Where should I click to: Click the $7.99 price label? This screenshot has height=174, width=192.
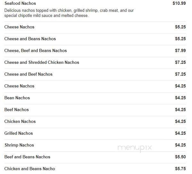coord(180,51)
